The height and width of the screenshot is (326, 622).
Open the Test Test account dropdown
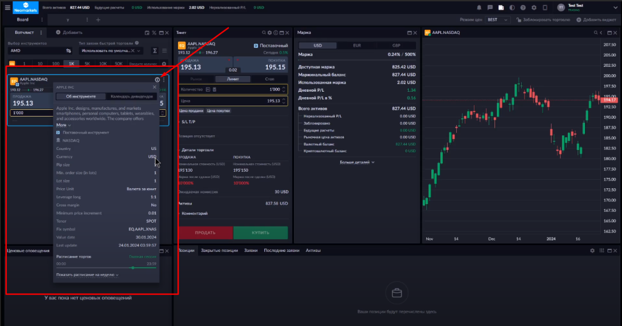587,7
